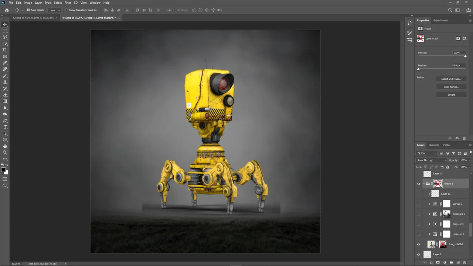Open the Kind filter dropdown
473x266 pixels.
coord(427,153)
